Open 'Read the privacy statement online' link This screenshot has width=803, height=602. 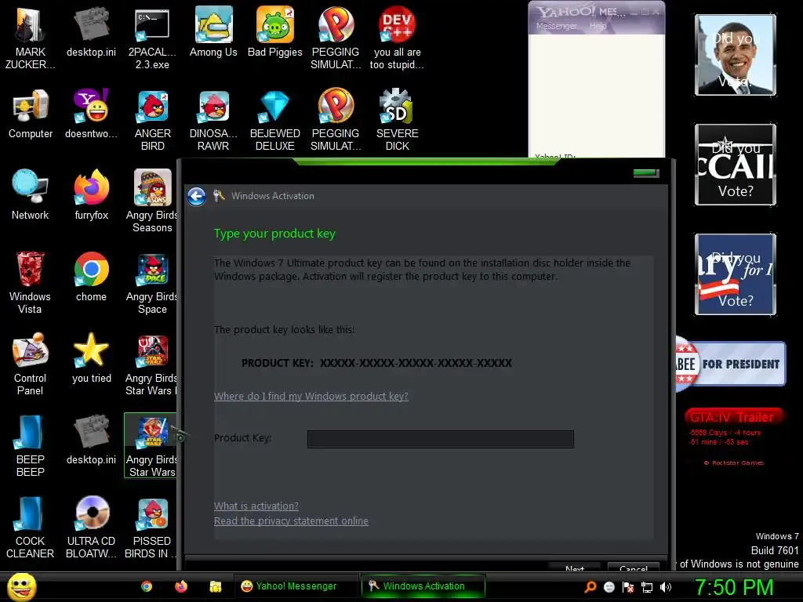(x=291, y=520)
